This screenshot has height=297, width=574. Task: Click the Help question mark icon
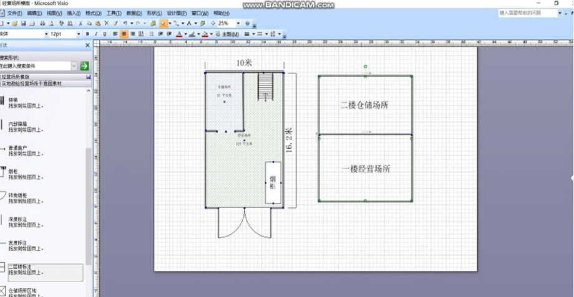[x=248, y=24]
